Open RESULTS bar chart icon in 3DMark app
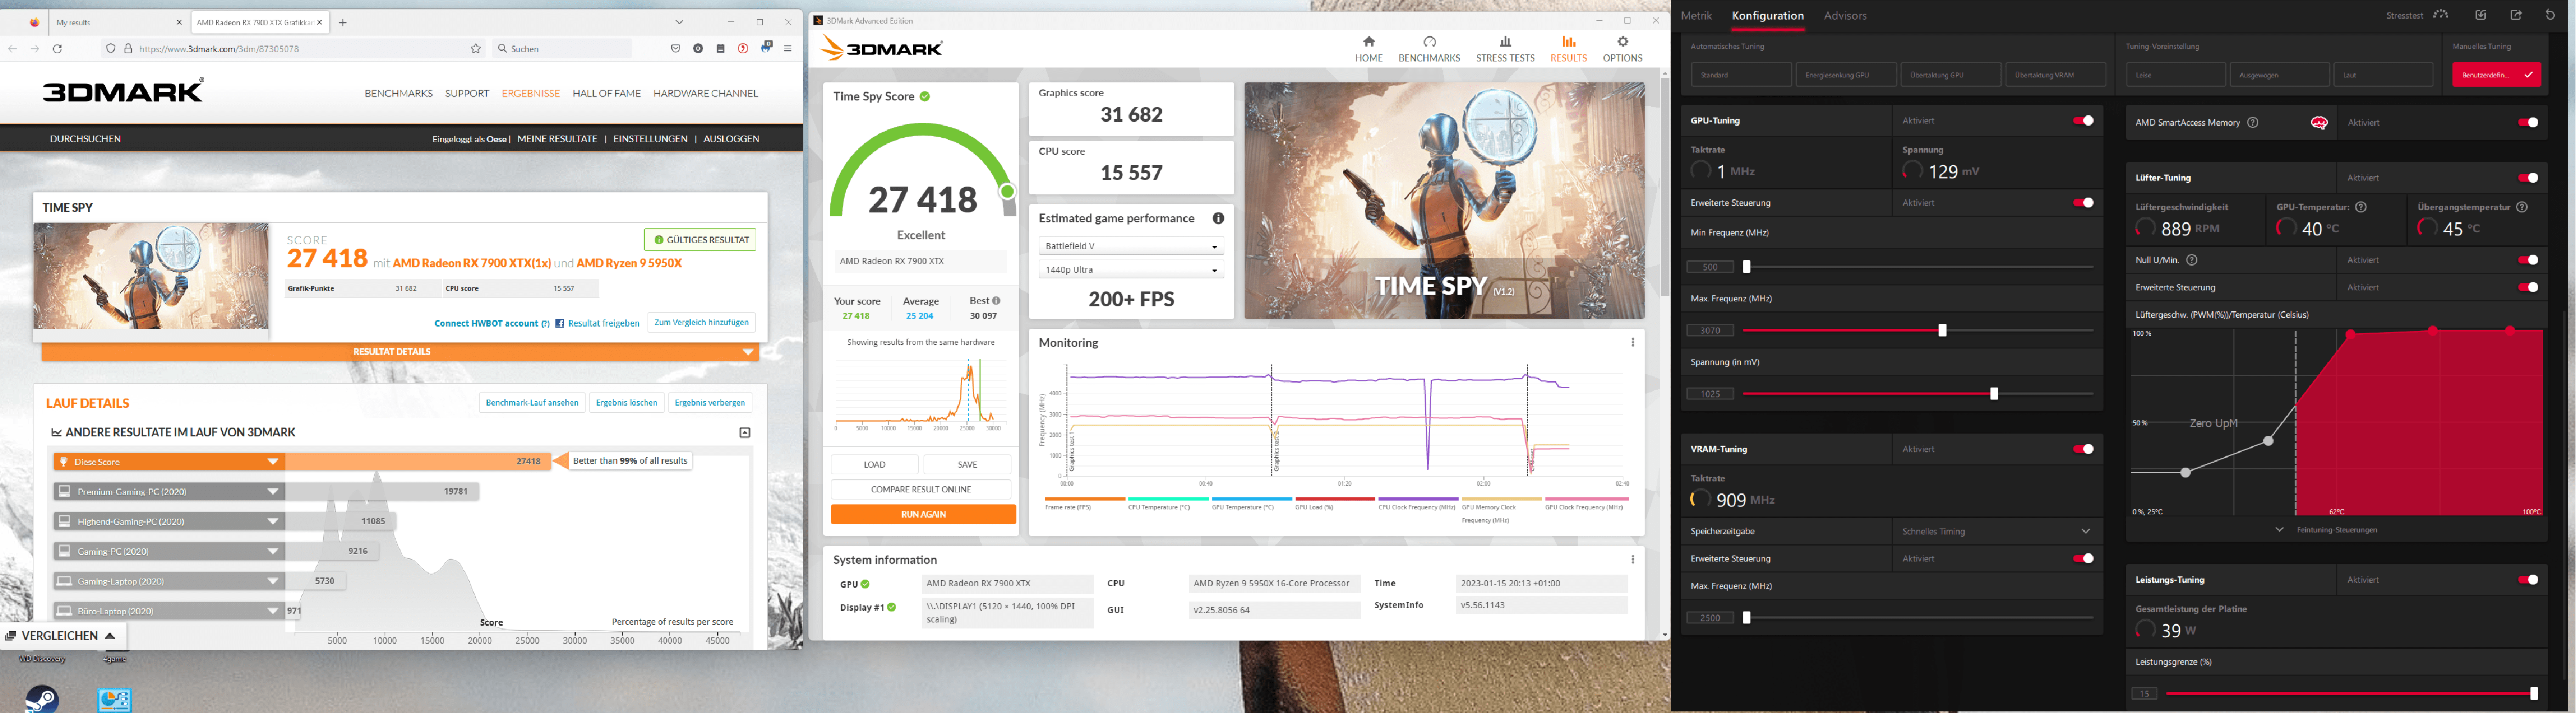Screen dimensions: 2576x713 [1568, 42]
